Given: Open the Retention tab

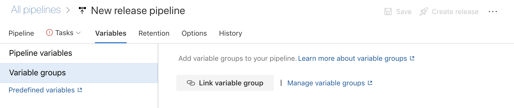Looking at the screenshot, I should coord(154,33).
